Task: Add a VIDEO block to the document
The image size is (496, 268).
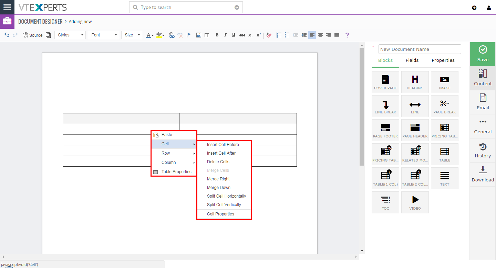Action: [x=415, y=202]
